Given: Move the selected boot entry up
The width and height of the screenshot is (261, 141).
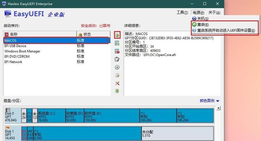Looking at the screenshot, I should point(117,35).
